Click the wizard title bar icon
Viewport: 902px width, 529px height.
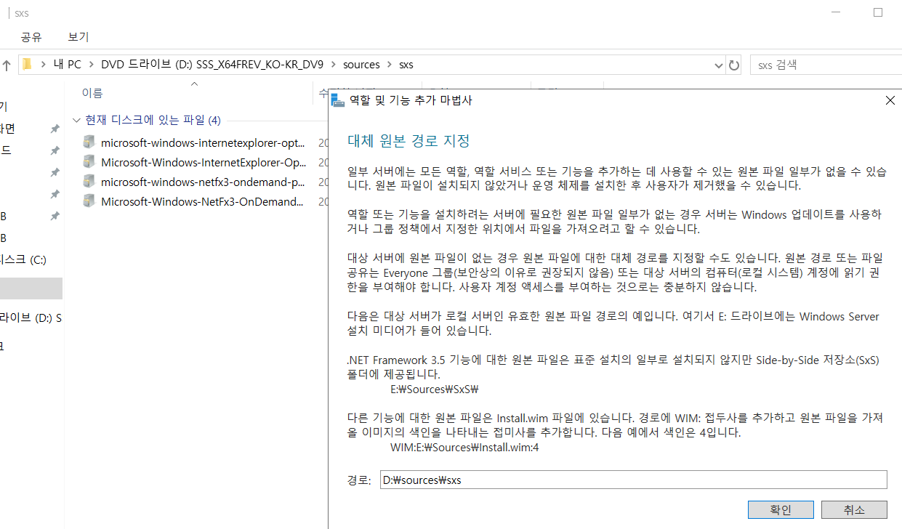click(x=337, y=100)
